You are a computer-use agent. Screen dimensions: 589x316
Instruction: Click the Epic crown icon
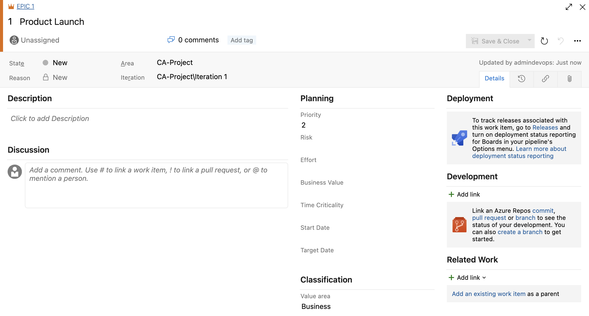click(x=11, y=6)
